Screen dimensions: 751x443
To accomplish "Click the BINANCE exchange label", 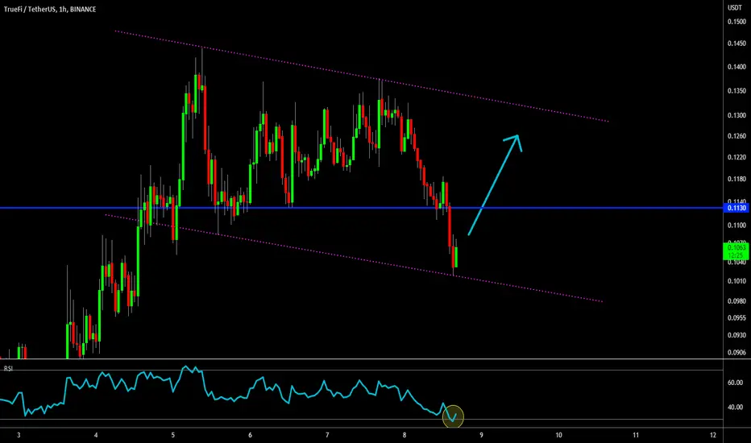I will coord(83,9).
